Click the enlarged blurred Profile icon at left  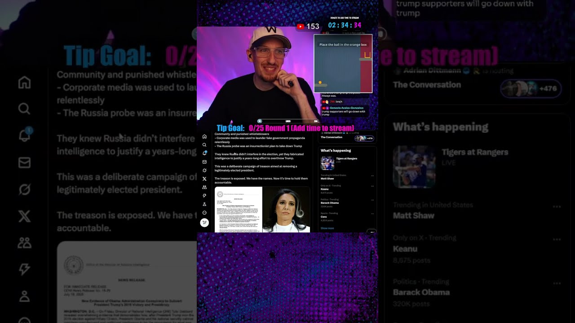[x=24, y=296]
